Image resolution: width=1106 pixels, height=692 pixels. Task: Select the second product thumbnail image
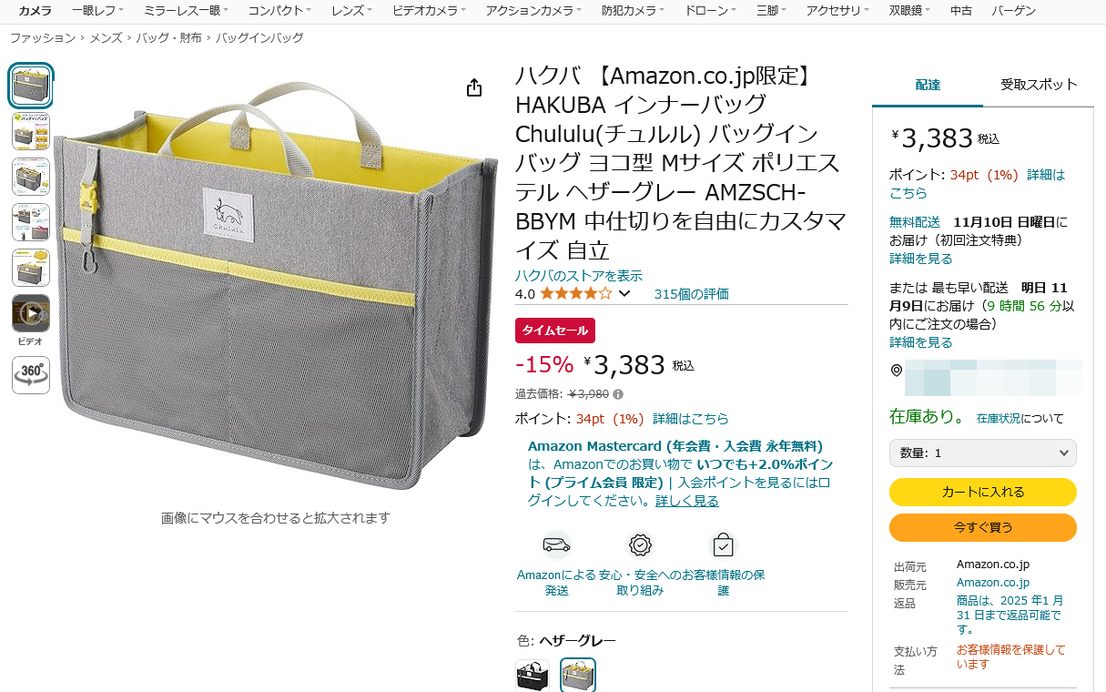(x=31, y=131)
